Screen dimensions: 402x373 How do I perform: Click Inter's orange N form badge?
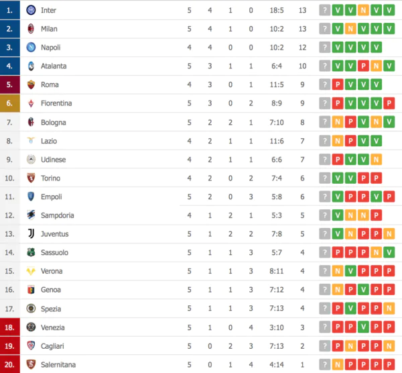364,10
